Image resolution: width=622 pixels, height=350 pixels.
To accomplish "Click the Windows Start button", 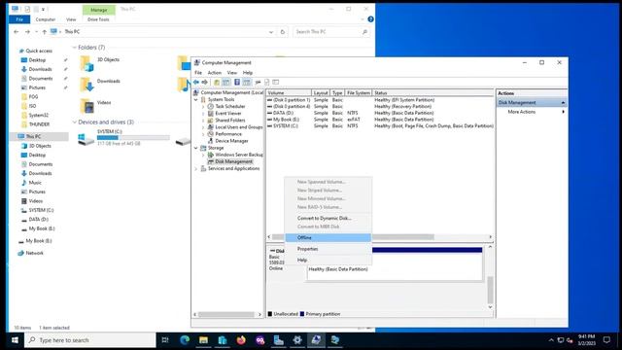I will 16,340.
